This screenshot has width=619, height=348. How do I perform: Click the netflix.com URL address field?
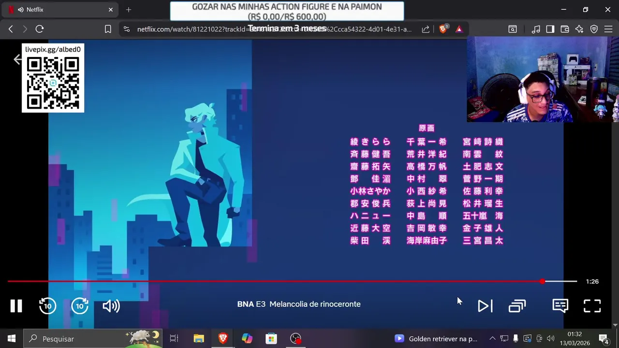274,29
